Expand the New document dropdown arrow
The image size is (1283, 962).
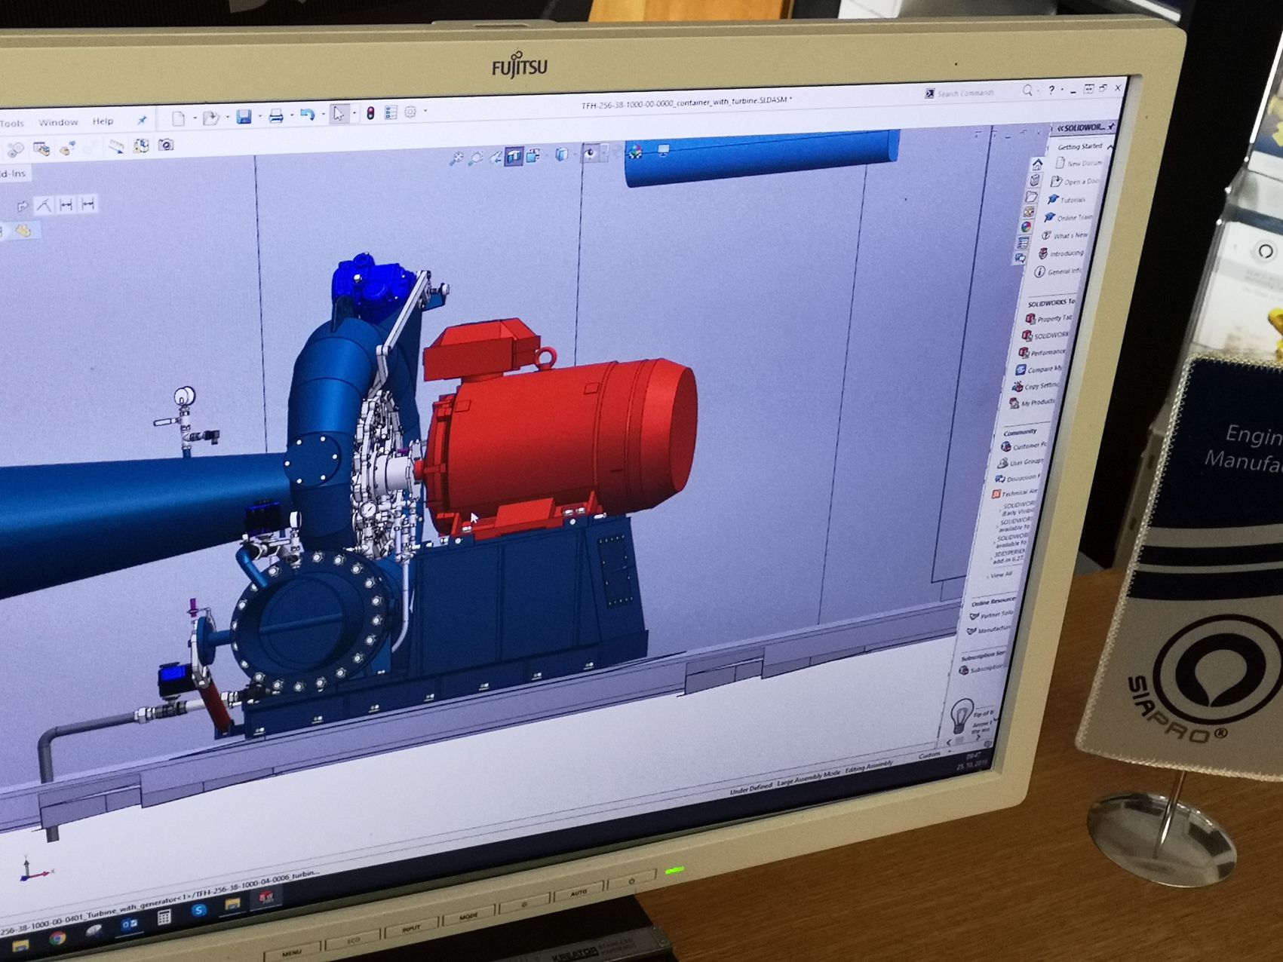click(195, 118)
